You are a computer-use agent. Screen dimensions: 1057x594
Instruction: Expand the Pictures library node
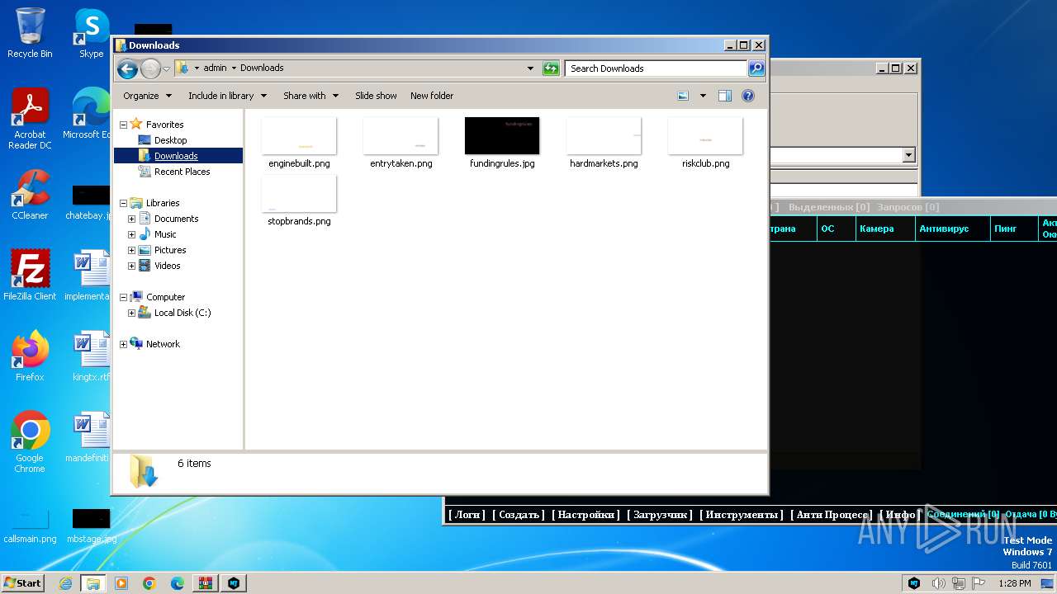coord(131,250)
